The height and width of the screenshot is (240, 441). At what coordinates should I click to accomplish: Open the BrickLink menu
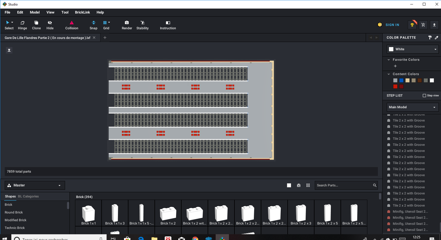point(82,12)
